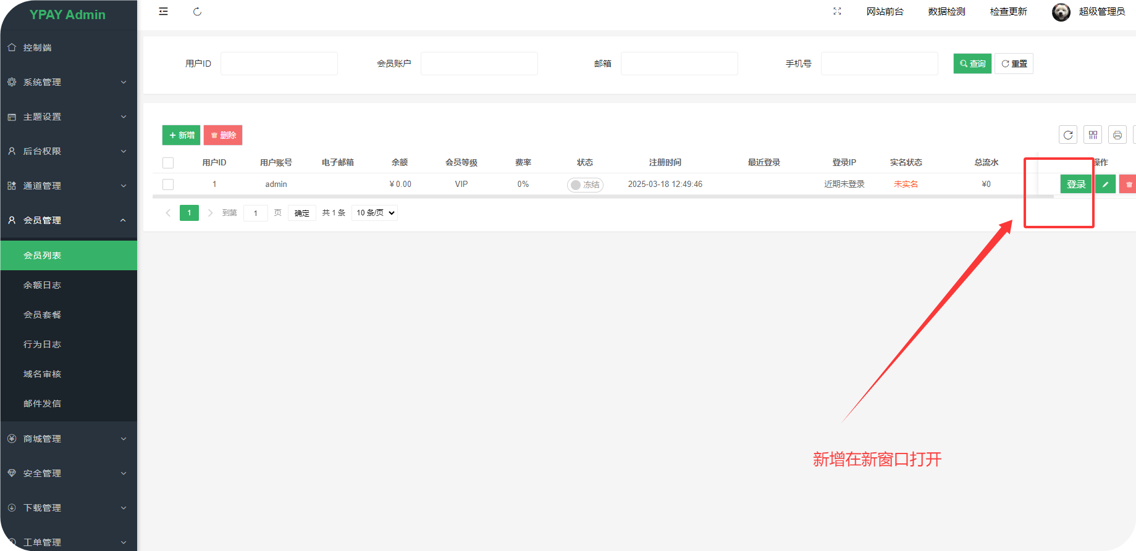Click the 会员等级 column header
Viewport: 1136px width, 551px height.
click(461, 162)
